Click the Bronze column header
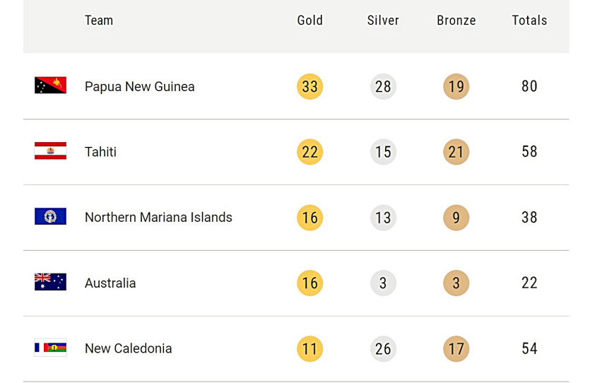The height and width of the screenshot is (383, 590). click(456, 20)
